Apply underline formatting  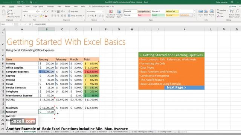(30, 16)
